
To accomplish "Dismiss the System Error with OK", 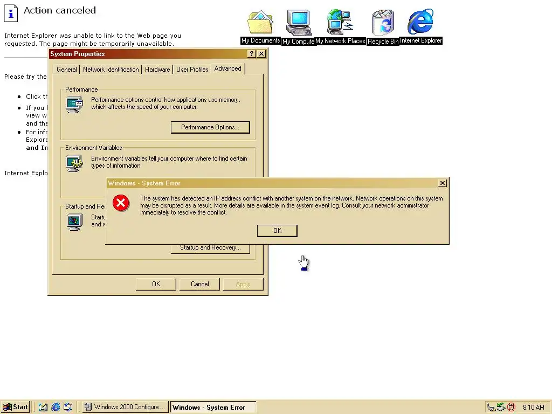I will click(277, 231).
